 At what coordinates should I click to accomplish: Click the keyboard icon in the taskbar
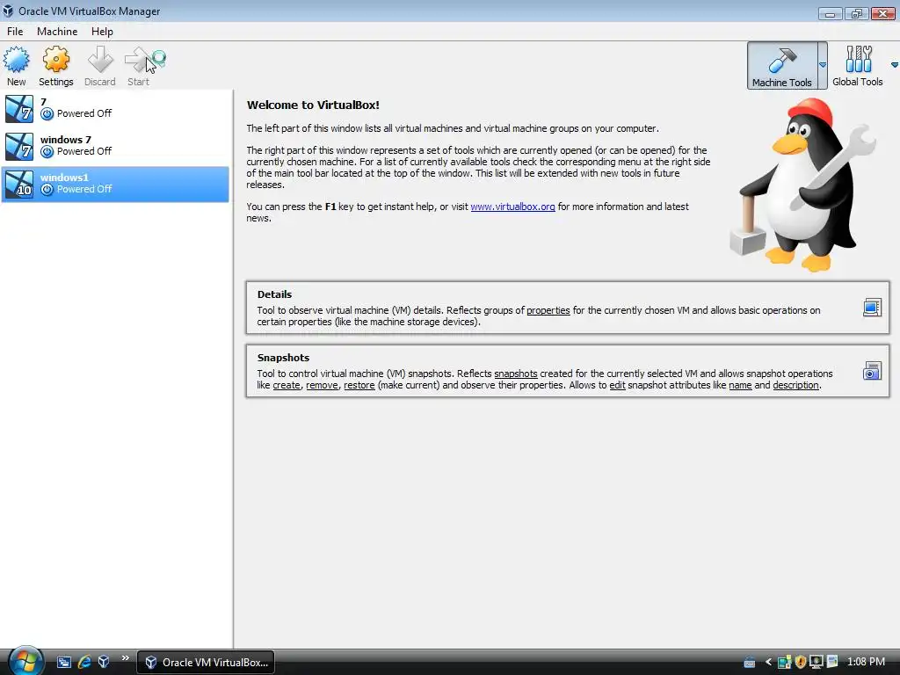pyautogui.click(x=750, y=663)
